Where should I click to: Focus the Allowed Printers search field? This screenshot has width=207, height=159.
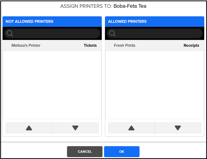pyautogui.click(x=158, y=33)
